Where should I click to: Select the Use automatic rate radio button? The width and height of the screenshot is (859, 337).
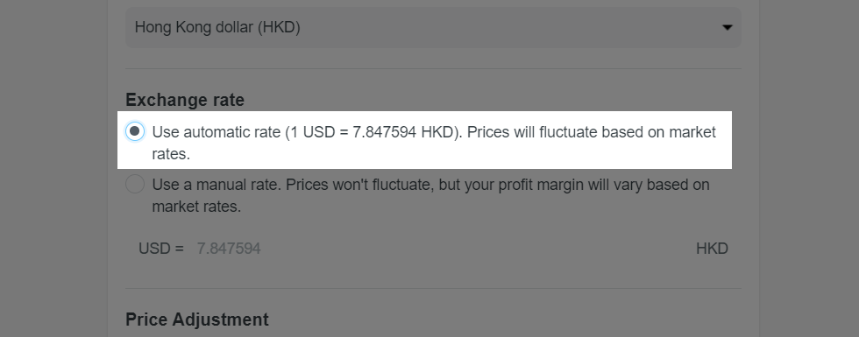click(x=135, y=132)
